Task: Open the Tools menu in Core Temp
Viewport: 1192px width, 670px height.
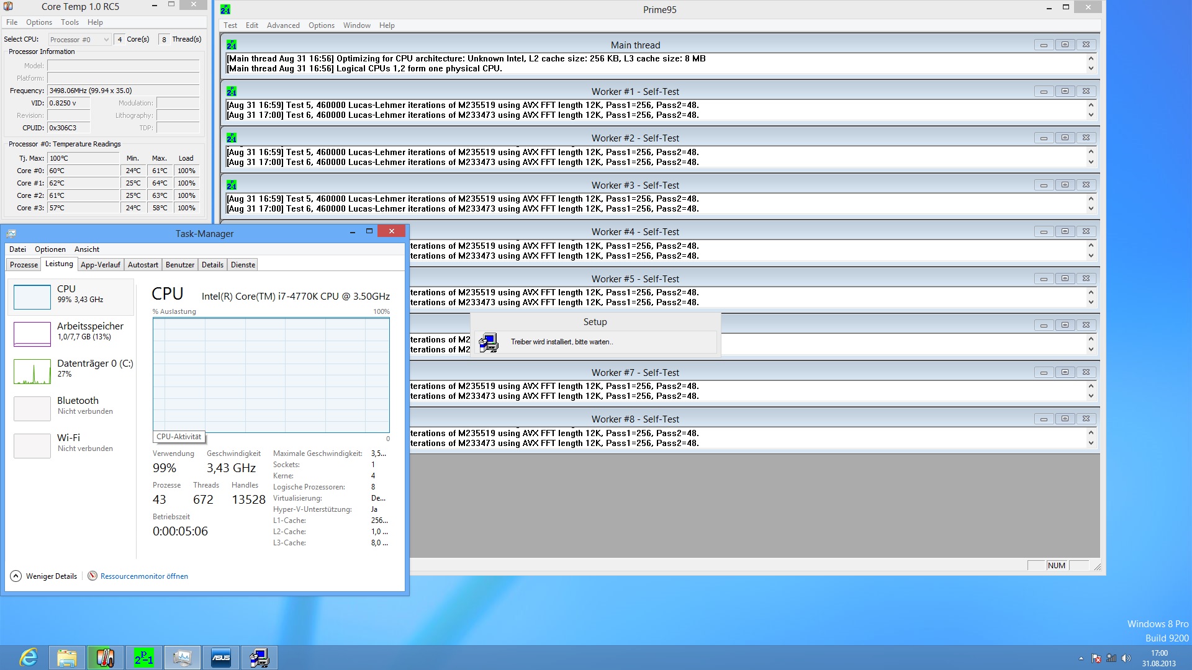Action: 70,22
